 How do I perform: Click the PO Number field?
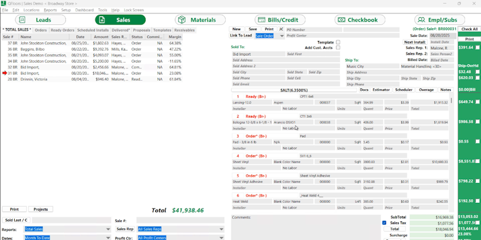[x=314, y=29]
